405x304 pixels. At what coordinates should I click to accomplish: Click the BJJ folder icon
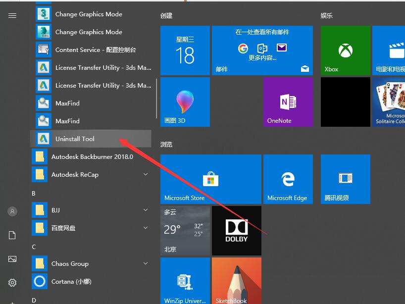40,210
